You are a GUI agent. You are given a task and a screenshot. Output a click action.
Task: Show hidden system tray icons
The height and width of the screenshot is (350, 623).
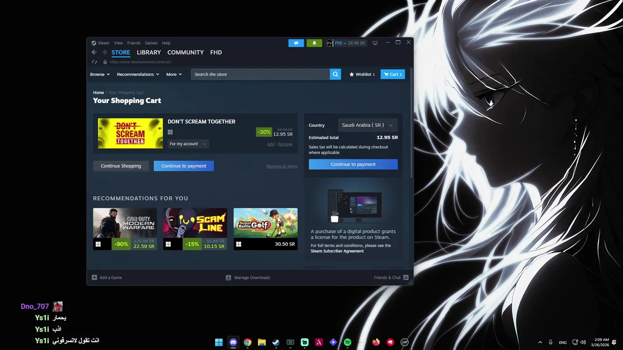click(x=540, y=342)
